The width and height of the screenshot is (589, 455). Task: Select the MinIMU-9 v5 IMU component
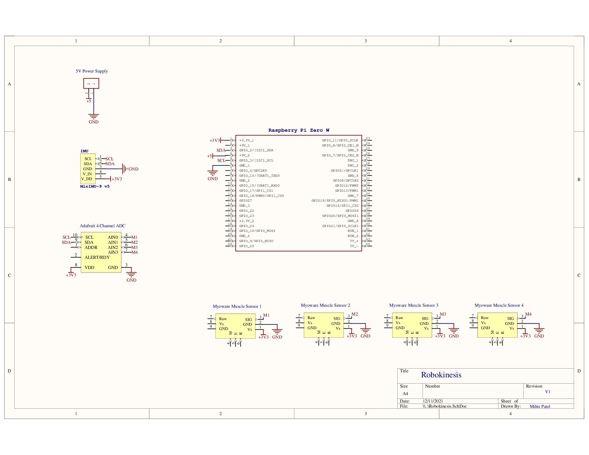click(x=88, y=169)
